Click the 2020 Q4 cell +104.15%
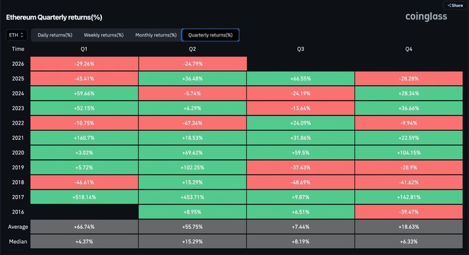The image size is (469, 255). pyautogui.click(x=409, y=152)
